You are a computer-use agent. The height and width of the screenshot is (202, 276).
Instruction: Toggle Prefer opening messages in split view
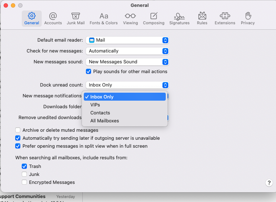tap(18, 146)
